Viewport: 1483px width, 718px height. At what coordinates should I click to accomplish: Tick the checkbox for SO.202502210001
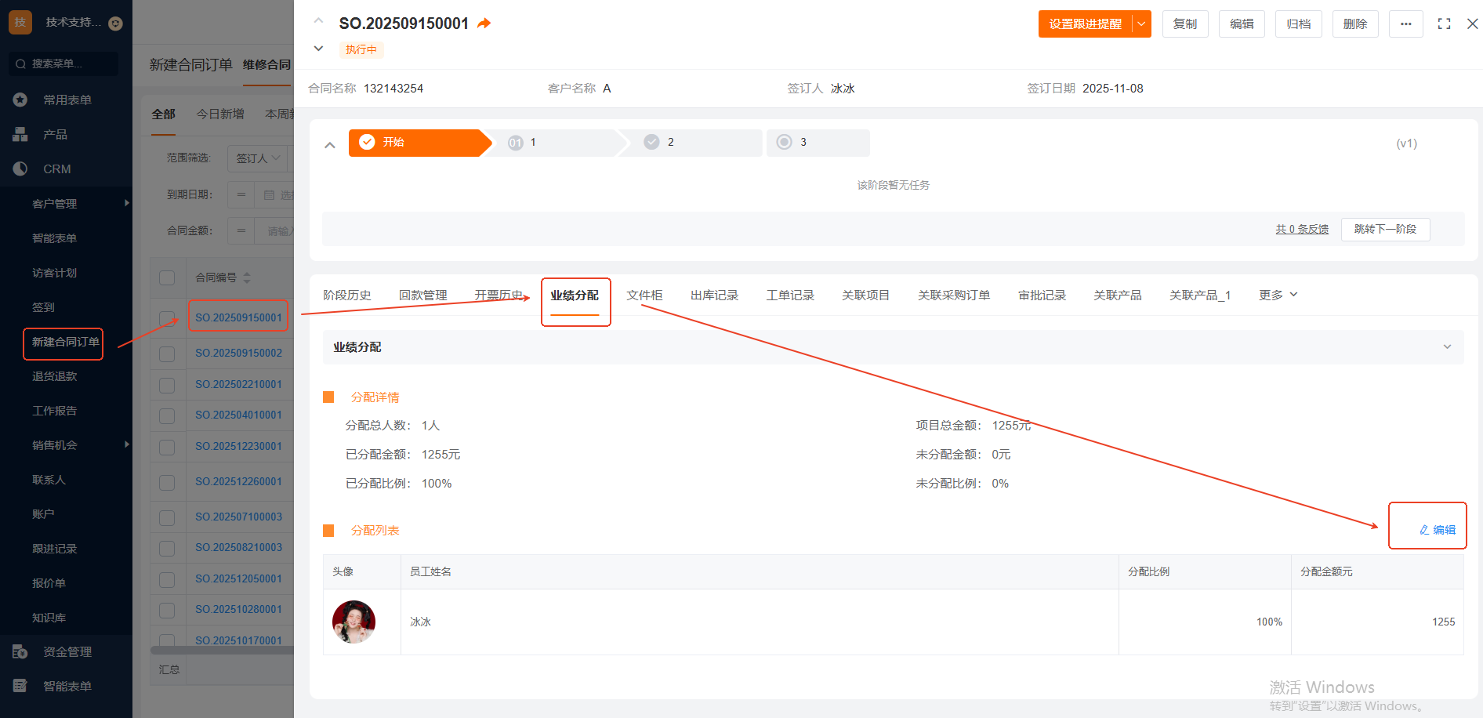tap(167, 385)
